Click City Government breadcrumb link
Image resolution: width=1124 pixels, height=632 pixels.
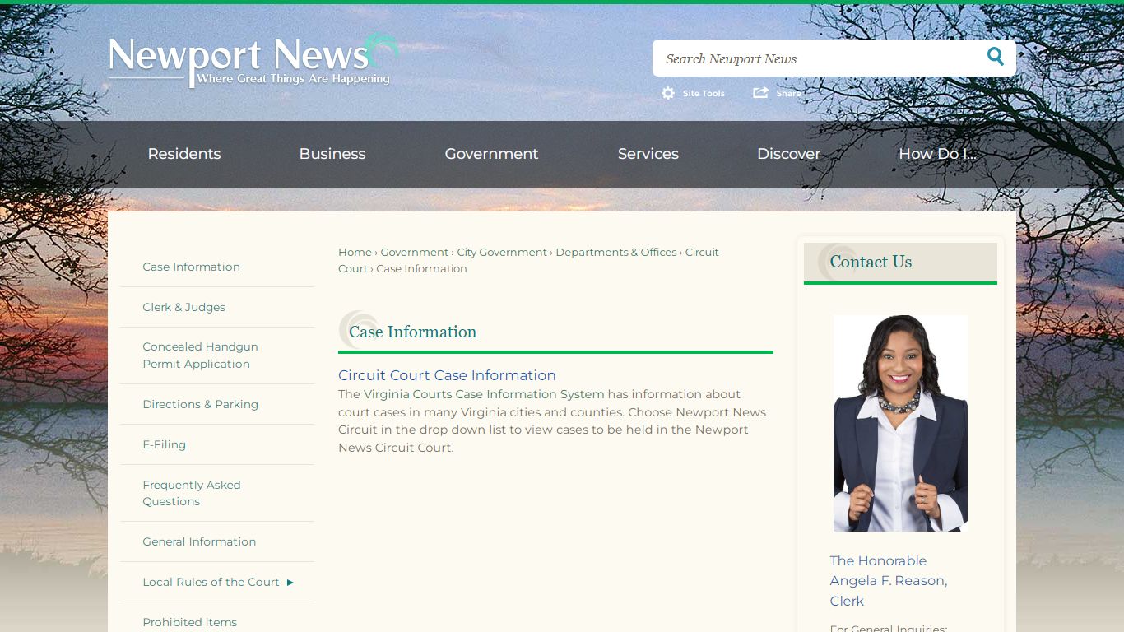click(502, 252)
